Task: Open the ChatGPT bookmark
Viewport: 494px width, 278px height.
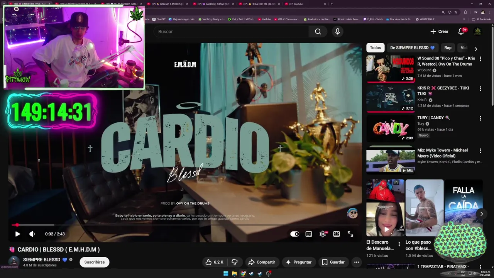Action: 159,19
